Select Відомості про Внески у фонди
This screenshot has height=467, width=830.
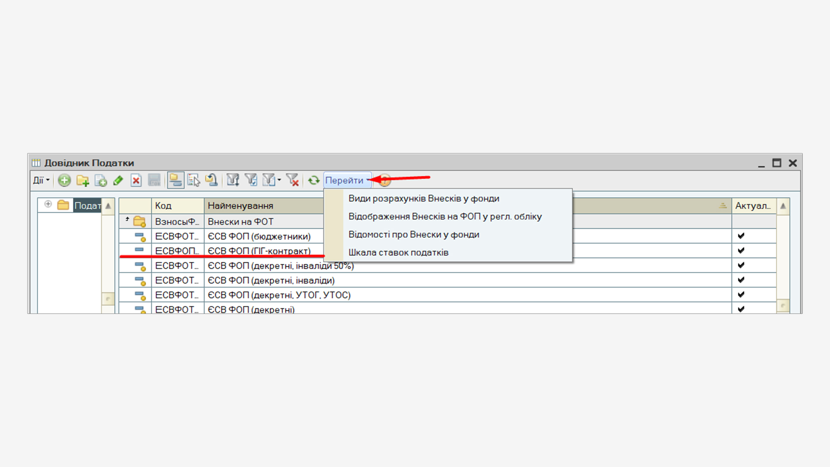(414, 235)
